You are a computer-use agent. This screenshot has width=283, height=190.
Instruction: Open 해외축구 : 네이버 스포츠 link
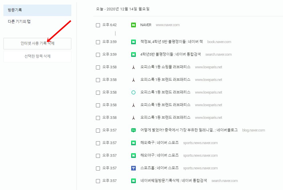159,143
